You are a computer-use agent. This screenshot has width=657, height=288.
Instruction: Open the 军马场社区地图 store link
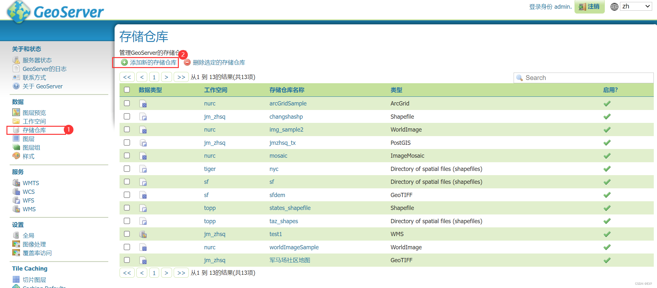(290, 260)
